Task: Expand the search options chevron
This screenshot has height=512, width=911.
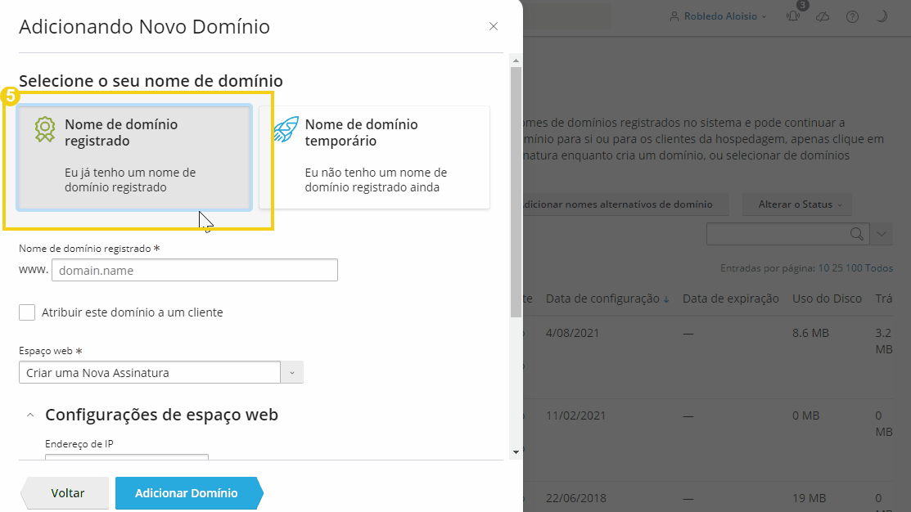Action: pyautogui.click(x=882, y=234)
